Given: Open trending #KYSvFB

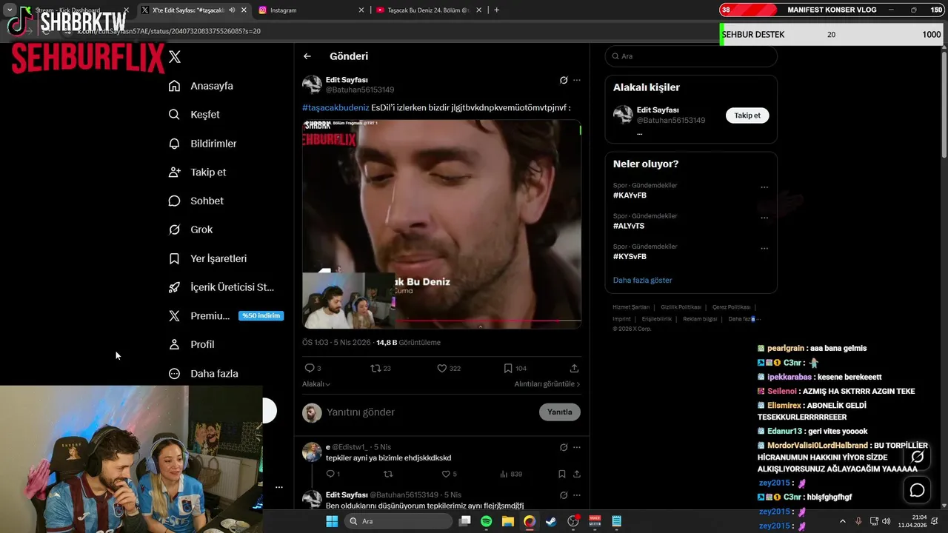Looking at the screenshot, I should coord(630,256).
